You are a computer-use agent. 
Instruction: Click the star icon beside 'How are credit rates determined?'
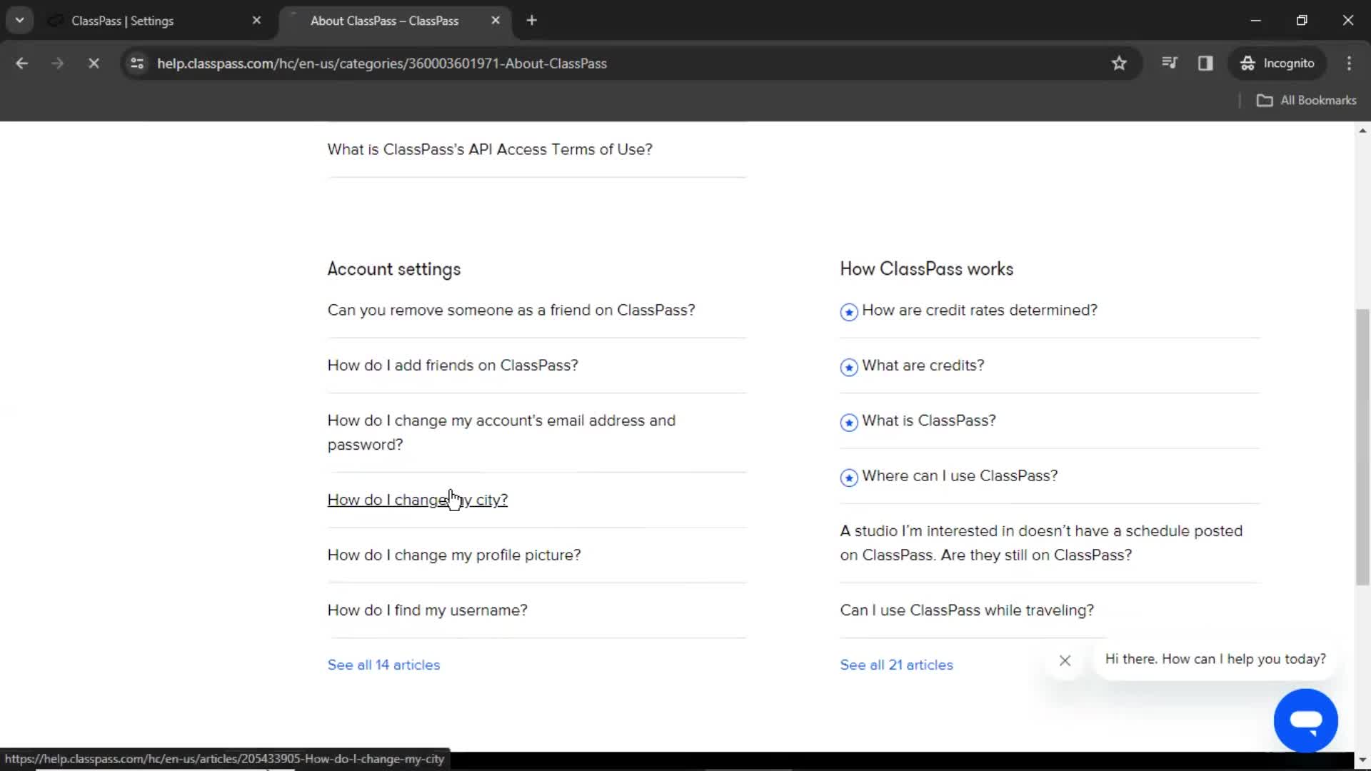(x=849, y=312)
